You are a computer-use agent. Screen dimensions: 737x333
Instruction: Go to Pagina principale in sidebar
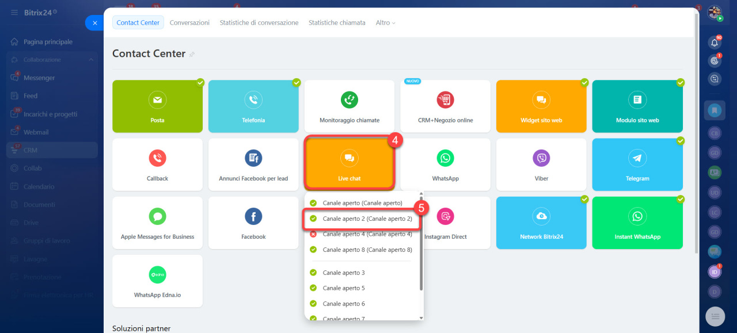(48, 42)
